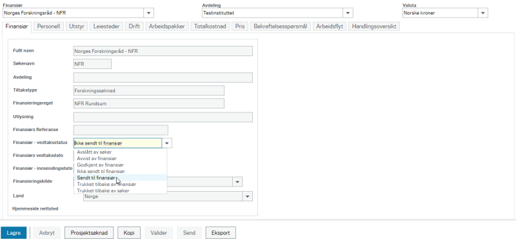
Task: Click the vedtaksstatus text box
Action: [118, 143]
